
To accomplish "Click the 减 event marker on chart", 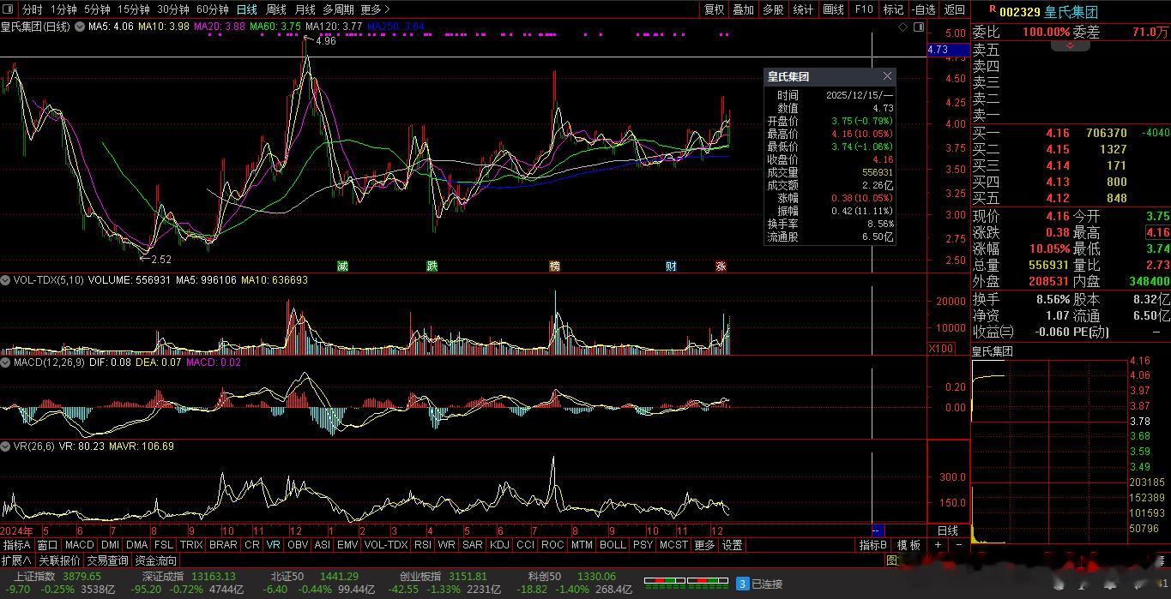I will click(x=342, y=266).
